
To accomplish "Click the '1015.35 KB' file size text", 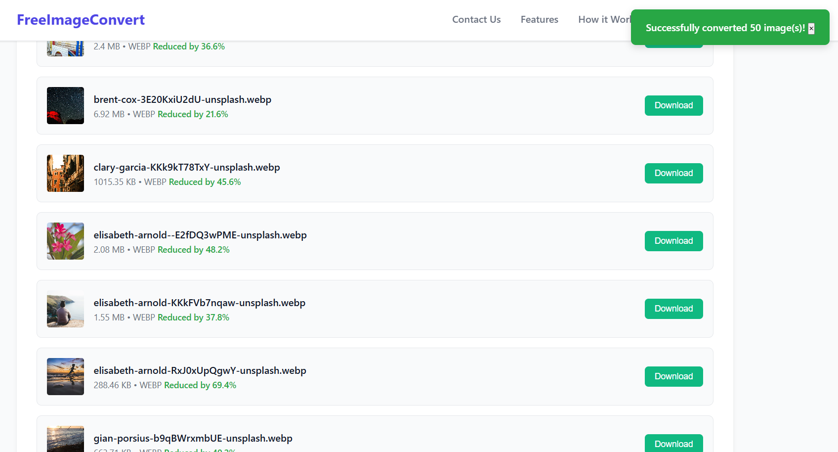I will tap(115, 182).
